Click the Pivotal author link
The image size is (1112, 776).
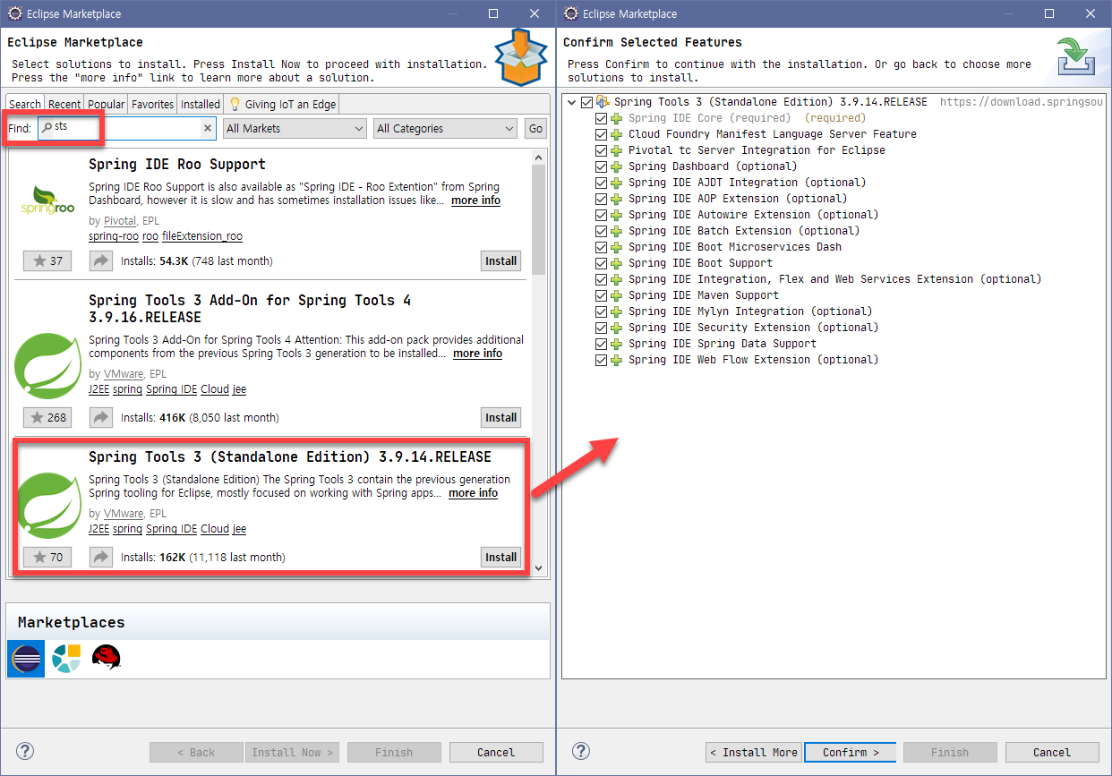[119, 220]
